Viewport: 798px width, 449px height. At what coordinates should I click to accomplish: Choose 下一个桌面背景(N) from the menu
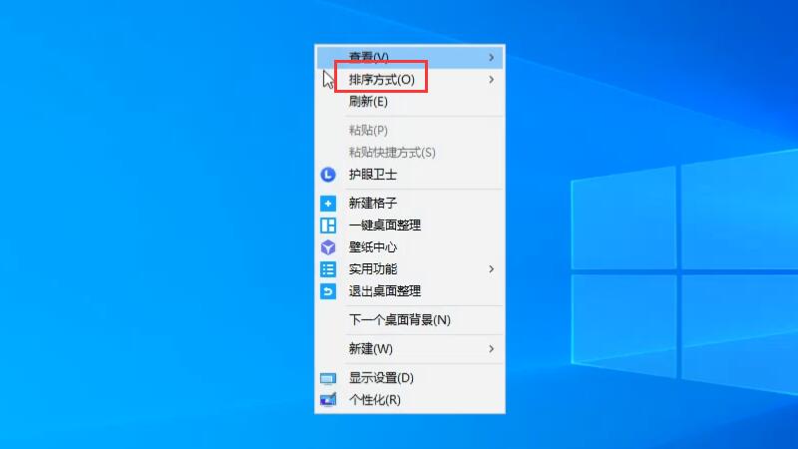pos(399,320)
